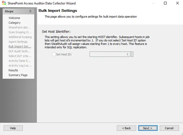Viewport: 183px width, 135px height.
Task: Click the Host ID number input field
Action: click(x=110, y=54)
